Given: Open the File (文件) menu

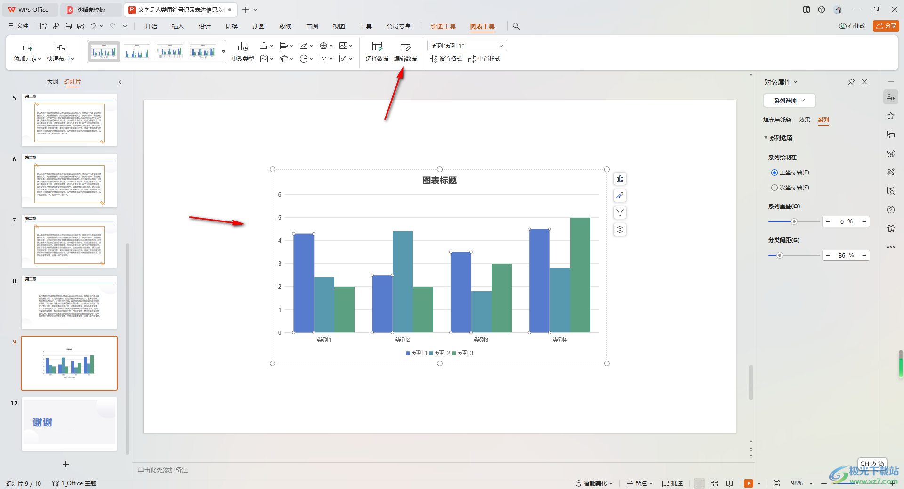Looking at the screenshot, I should point(19,26).
